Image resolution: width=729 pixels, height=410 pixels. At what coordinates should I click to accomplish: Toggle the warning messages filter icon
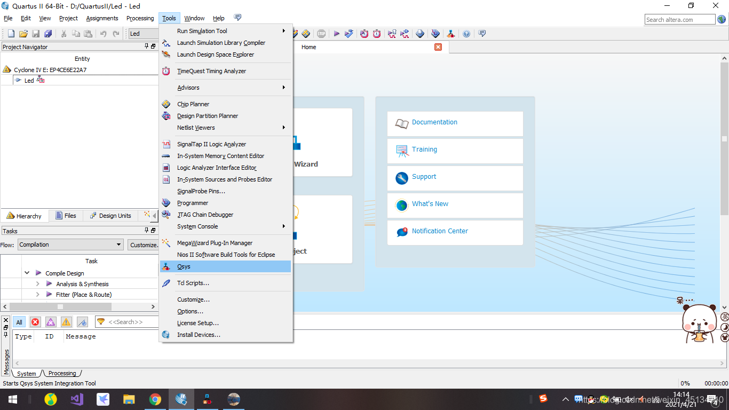click(x=66, y=322)
